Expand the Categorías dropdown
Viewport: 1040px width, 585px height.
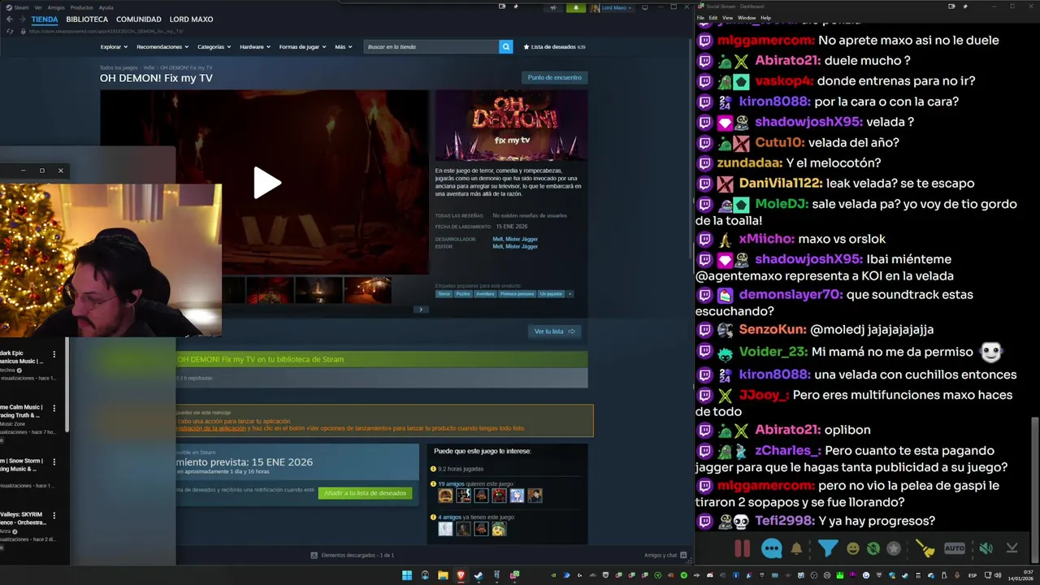click(x=214, y=47)
